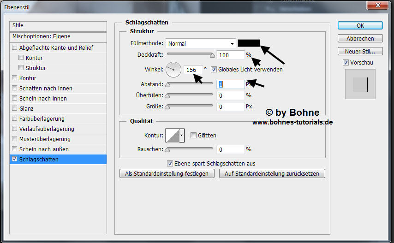Image resolution: width=394 pixels, height=243 pixels.
Task: Uncheck Ebene spart Schlagschatten aus
Action: coord(170,163)
